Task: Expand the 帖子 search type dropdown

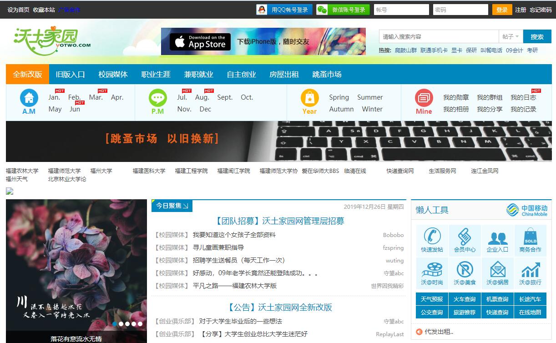Action: click(x=511, y=37)
